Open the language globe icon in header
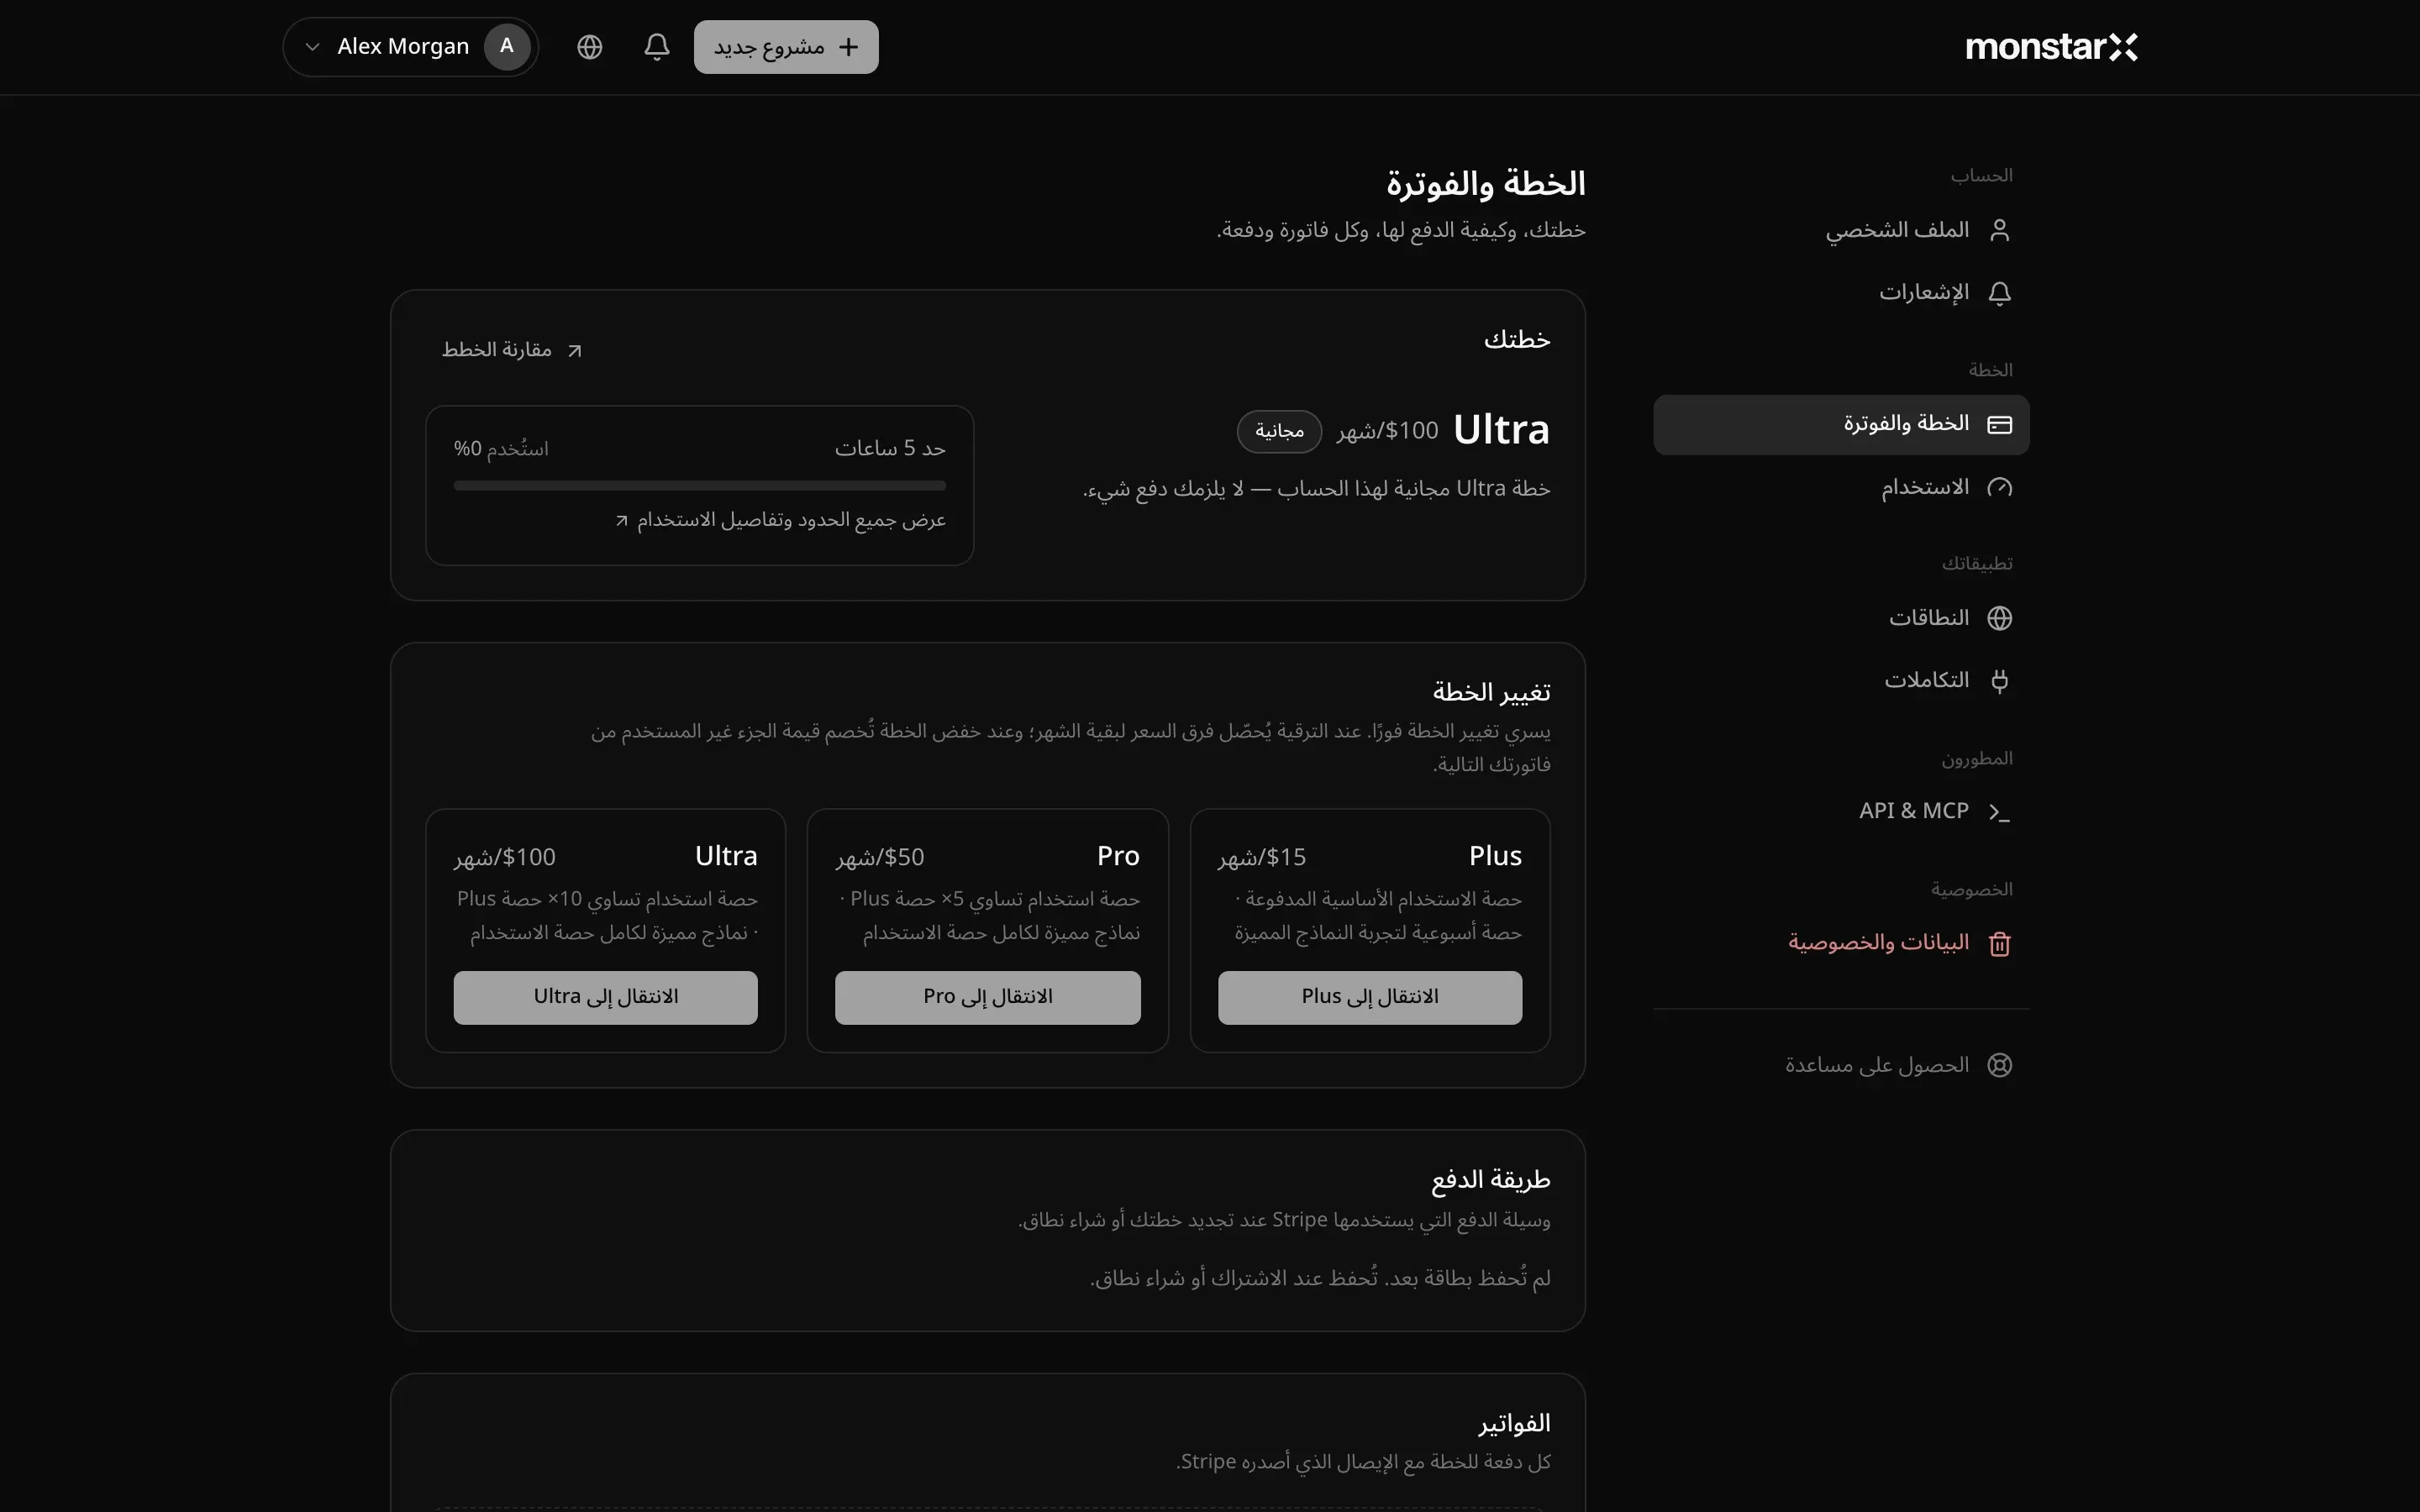2420x1512 pixels. [590, 47]
